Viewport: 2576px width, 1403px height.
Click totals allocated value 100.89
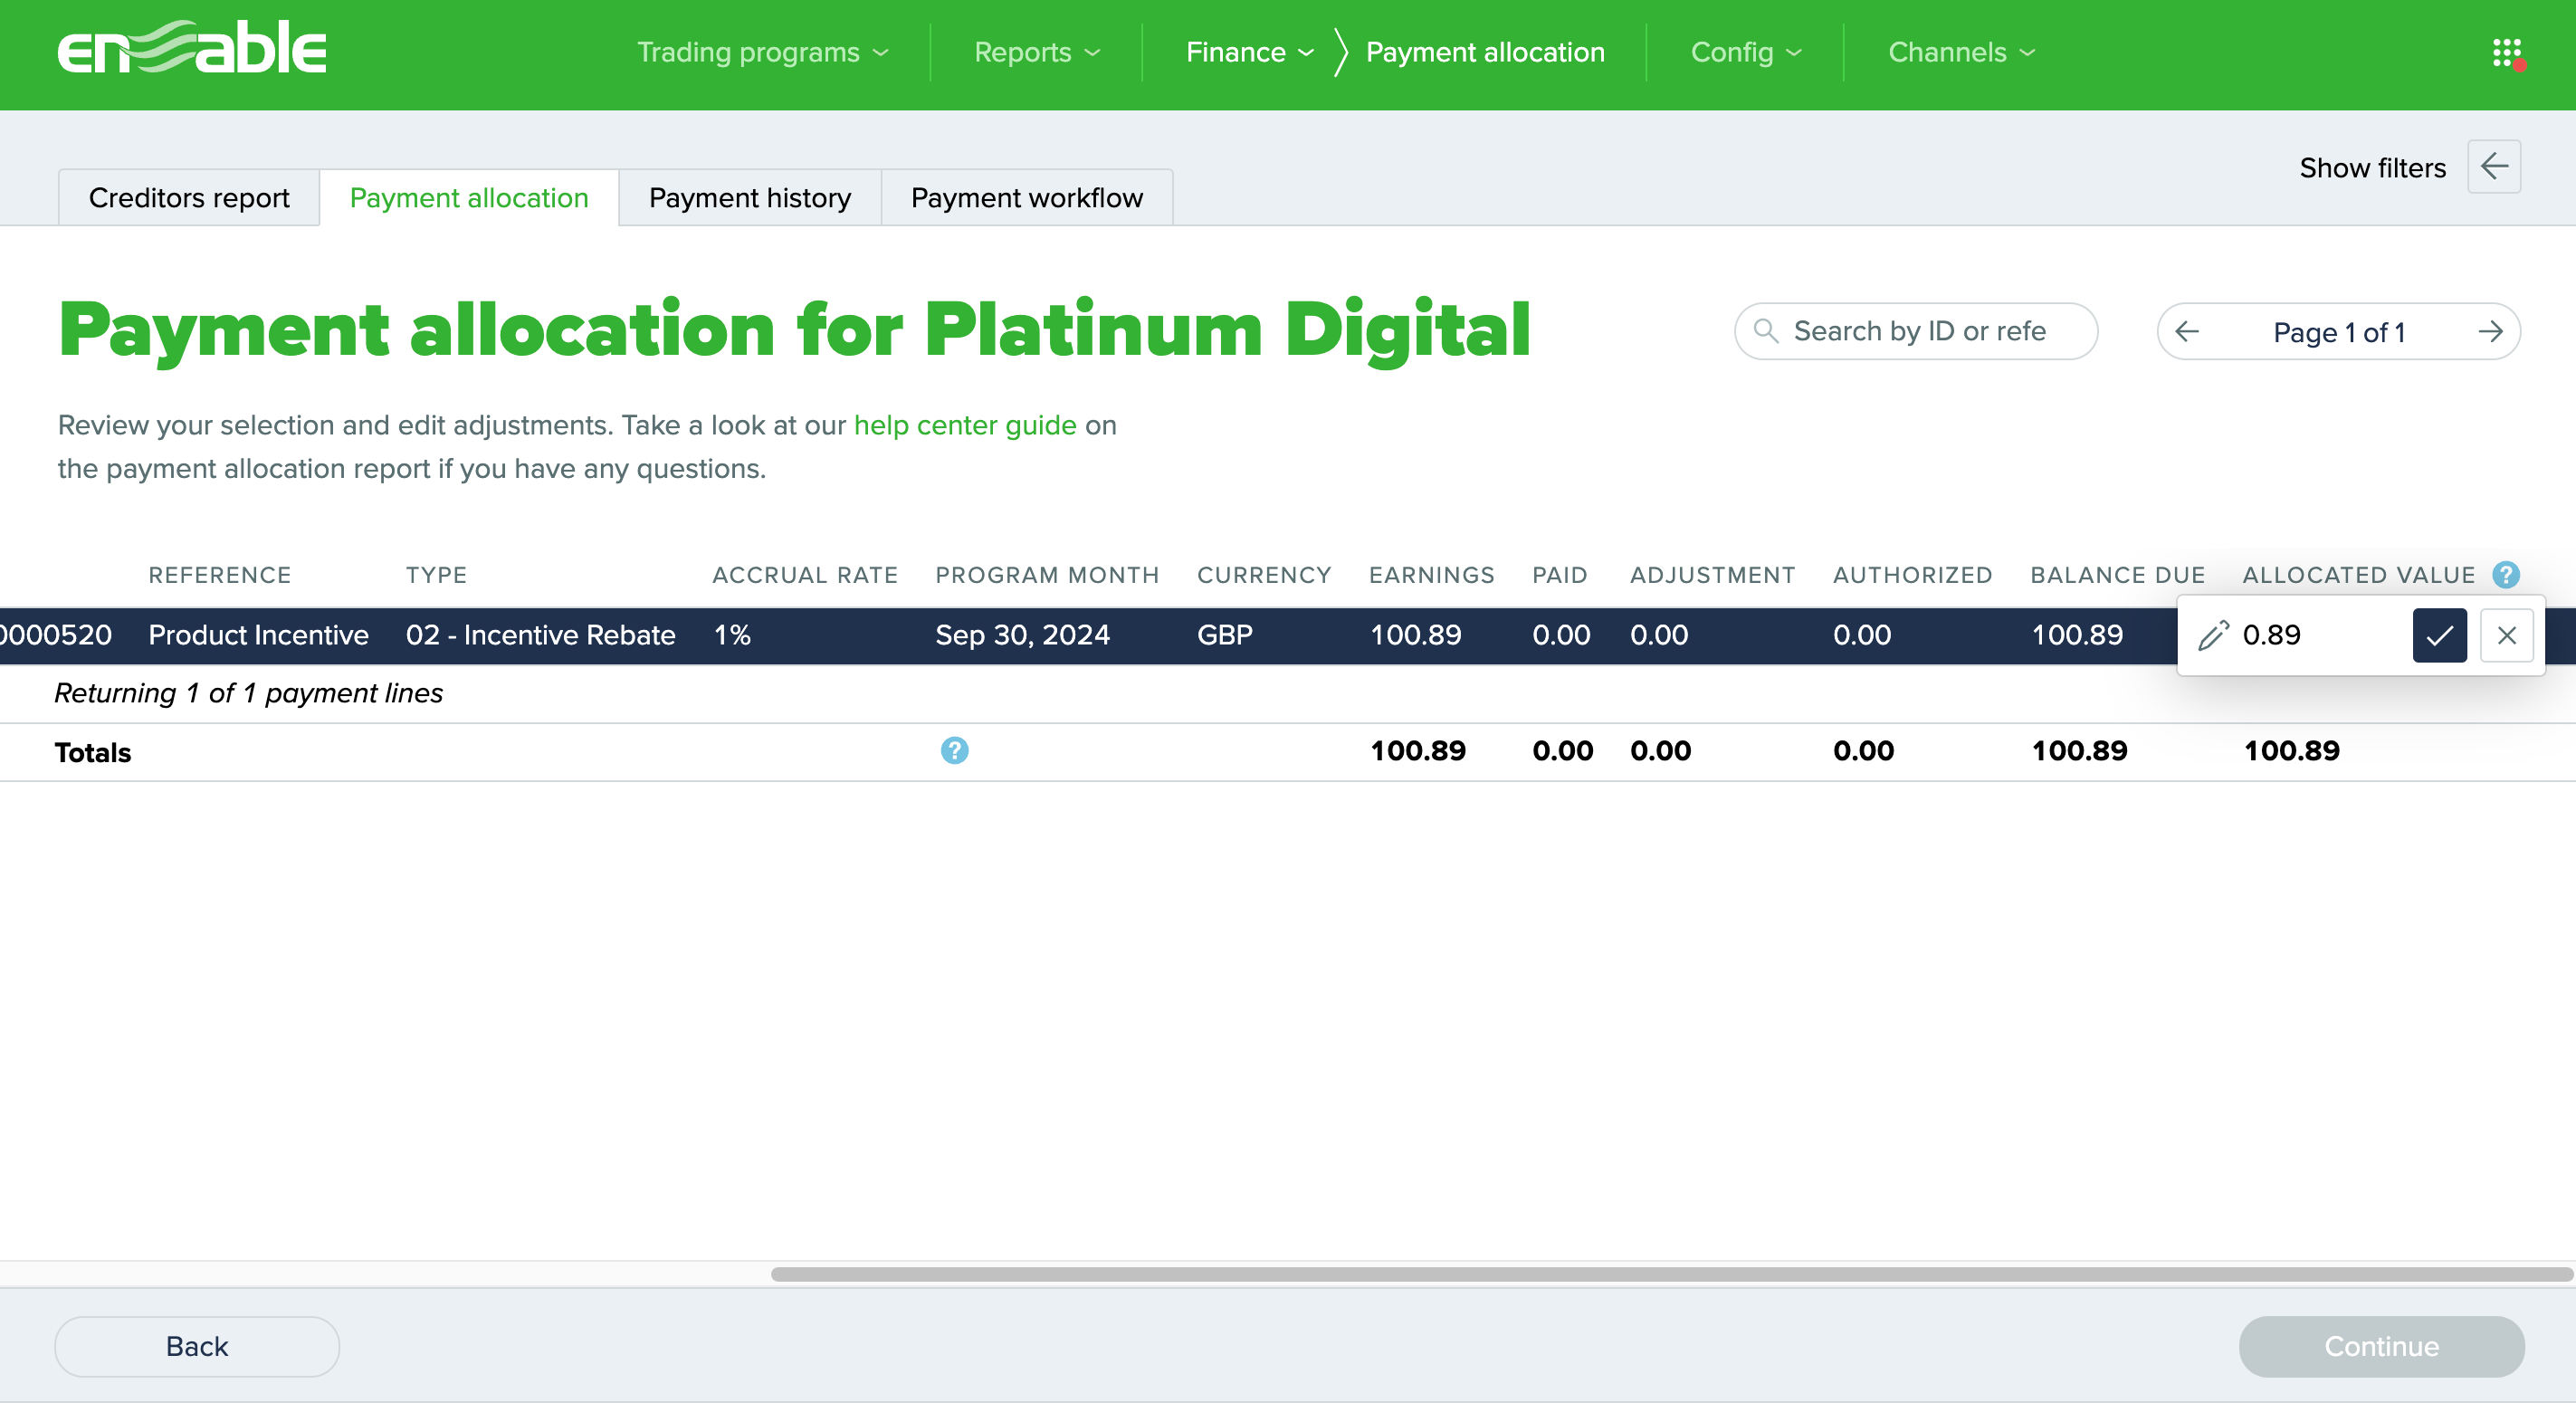point(2291,751)
